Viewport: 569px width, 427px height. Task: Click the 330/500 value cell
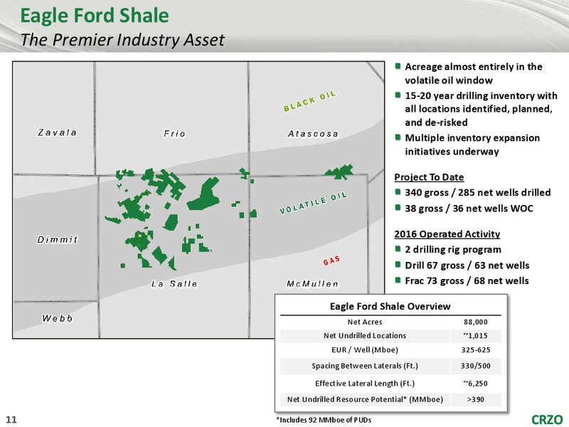click(475, 366)
